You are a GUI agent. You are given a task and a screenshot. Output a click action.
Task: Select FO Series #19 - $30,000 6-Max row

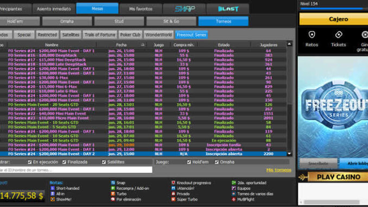tap(143, 78)
